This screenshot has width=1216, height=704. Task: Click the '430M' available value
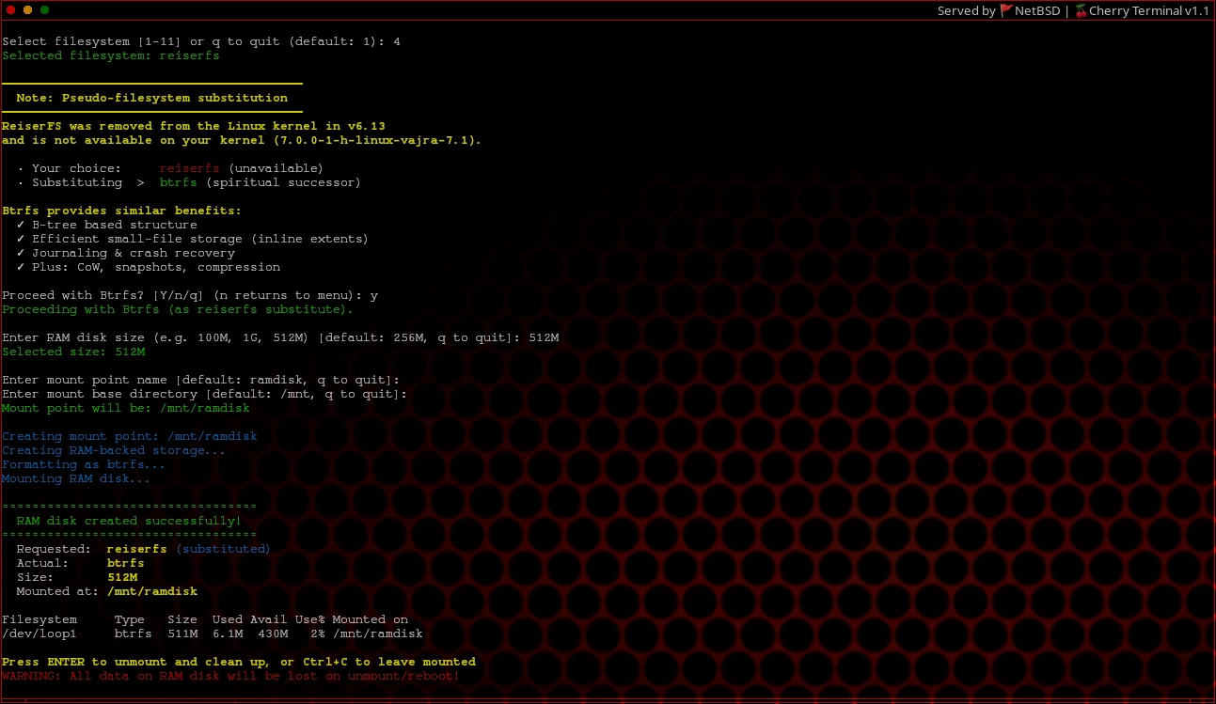(x=273, y=634)
